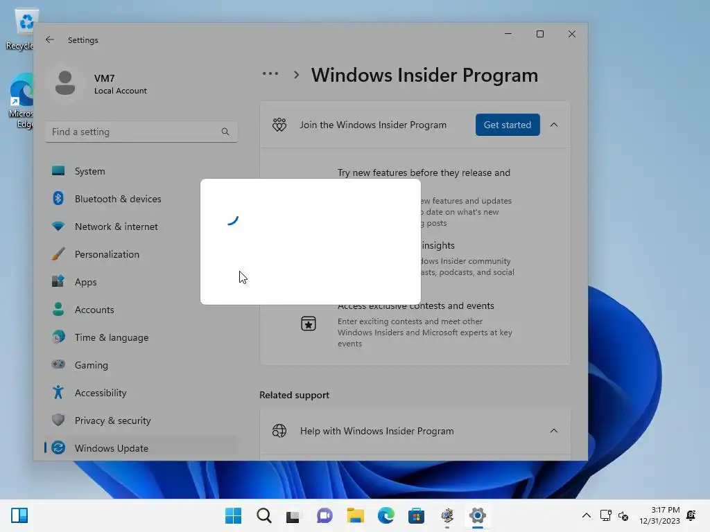Click the Personalization paintbrush icon
The image size is (710, 532).
[58, 254]
